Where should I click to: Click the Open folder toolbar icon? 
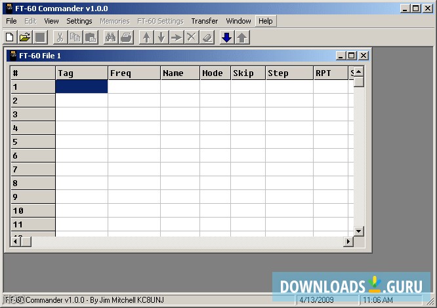click(x=25, y=37)
